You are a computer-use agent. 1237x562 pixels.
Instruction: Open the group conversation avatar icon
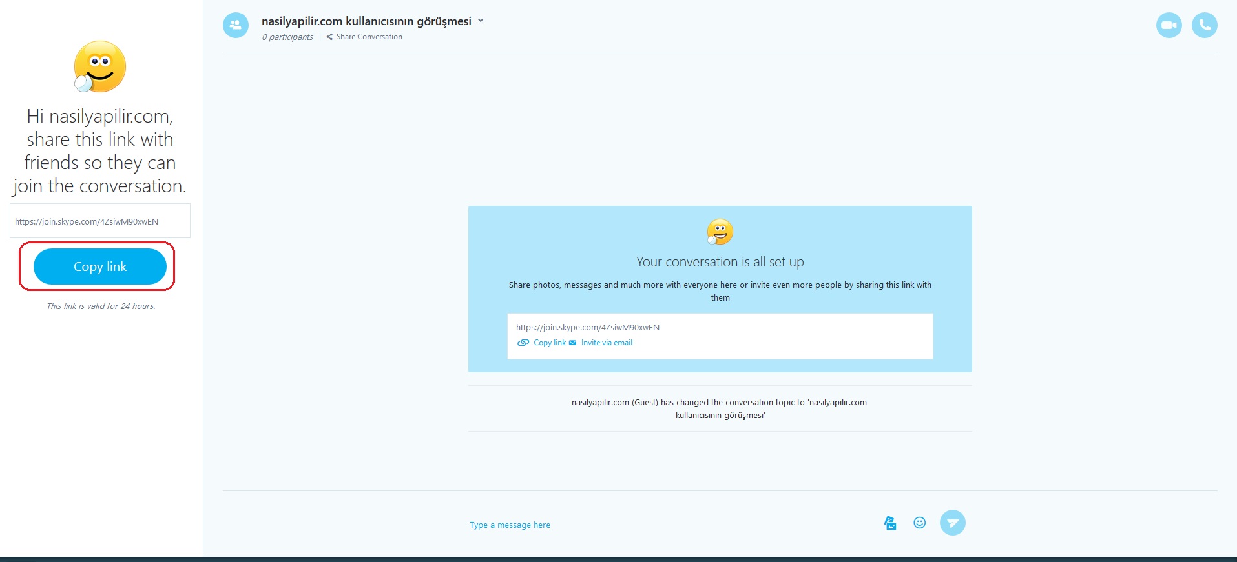pos(236,25)
